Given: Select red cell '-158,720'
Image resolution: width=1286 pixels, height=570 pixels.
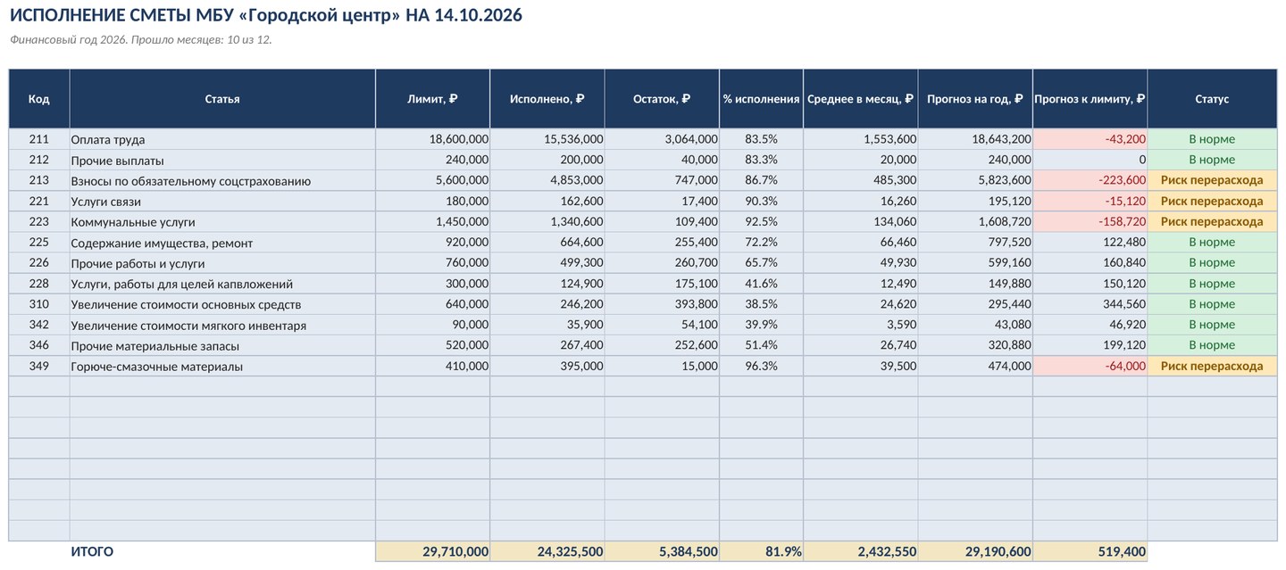Looking at the screenshot, I should 1090,221.
